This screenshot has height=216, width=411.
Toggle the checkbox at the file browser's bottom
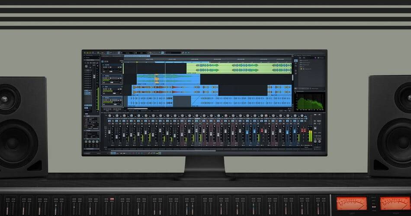tap(310, 89)
